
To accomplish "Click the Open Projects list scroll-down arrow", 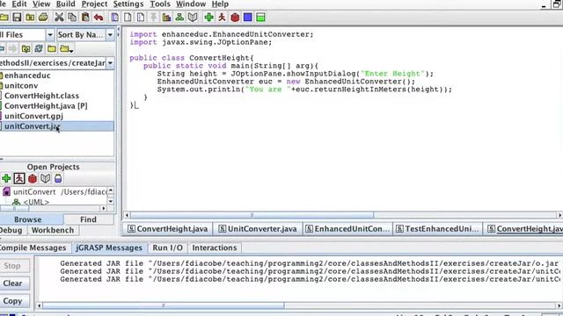I will click(x=111, y=201).
